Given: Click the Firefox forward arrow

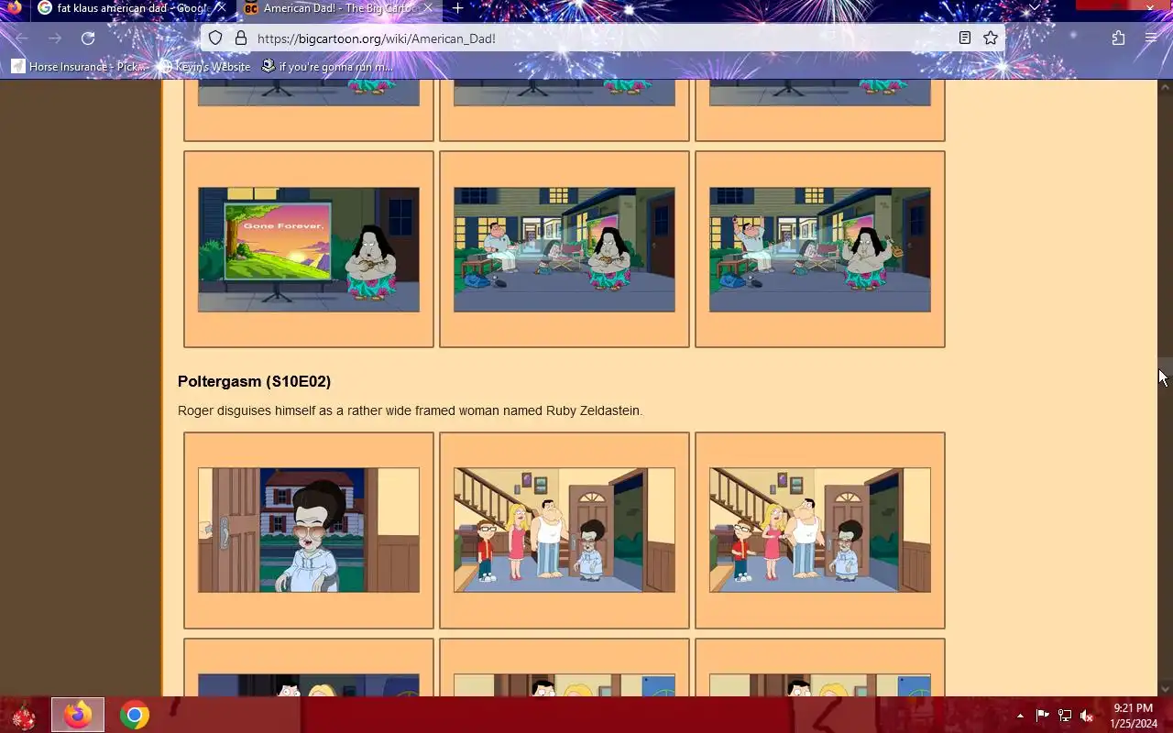Looking at the screenshot, I should point(55,38).
